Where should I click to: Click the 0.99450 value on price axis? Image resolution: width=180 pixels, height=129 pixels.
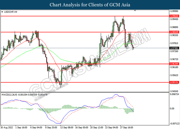click(174, 19)
